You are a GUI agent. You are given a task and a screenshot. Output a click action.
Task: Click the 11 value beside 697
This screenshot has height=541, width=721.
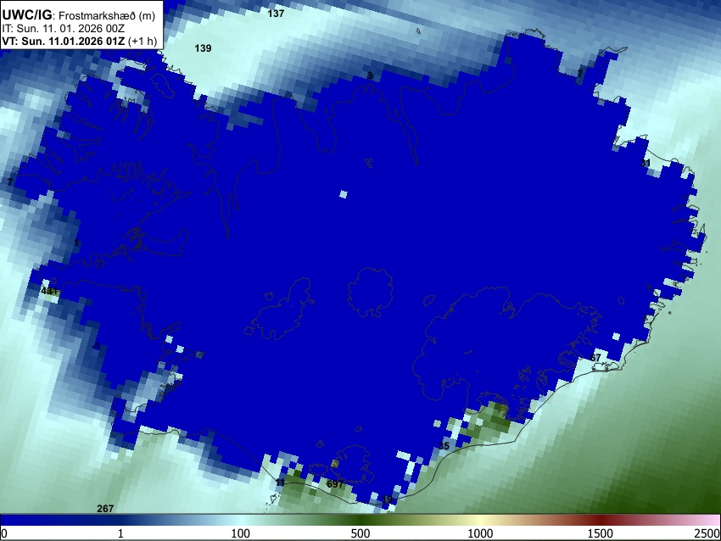click(280, 482)
